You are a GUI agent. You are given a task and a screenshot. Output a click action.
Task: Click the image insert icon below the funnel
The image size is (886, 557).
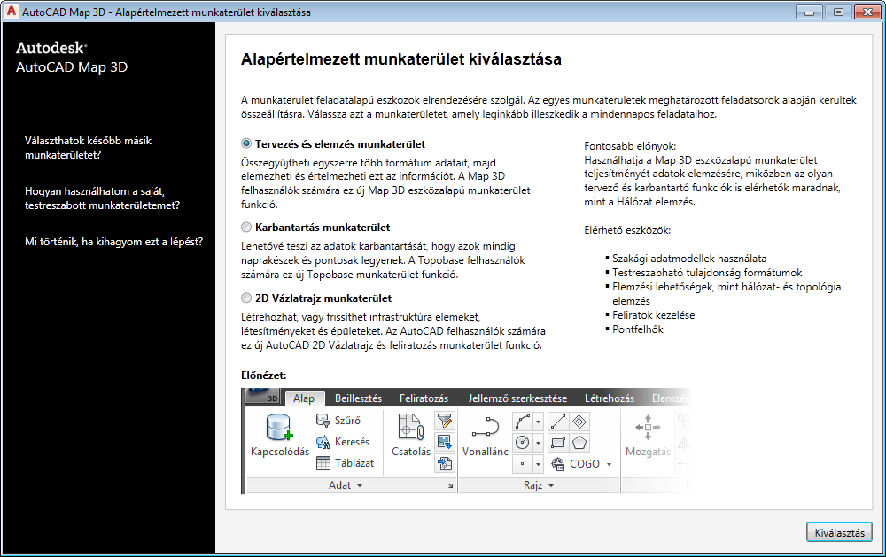pyautogui.click(x=445, y=443)
